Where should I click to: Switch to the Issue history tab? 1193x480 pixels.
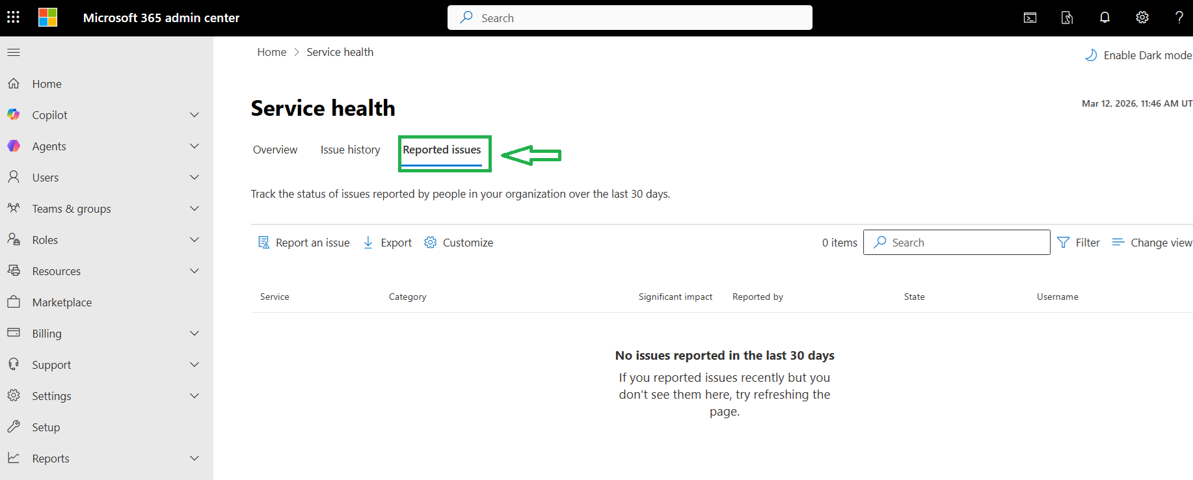350,150
